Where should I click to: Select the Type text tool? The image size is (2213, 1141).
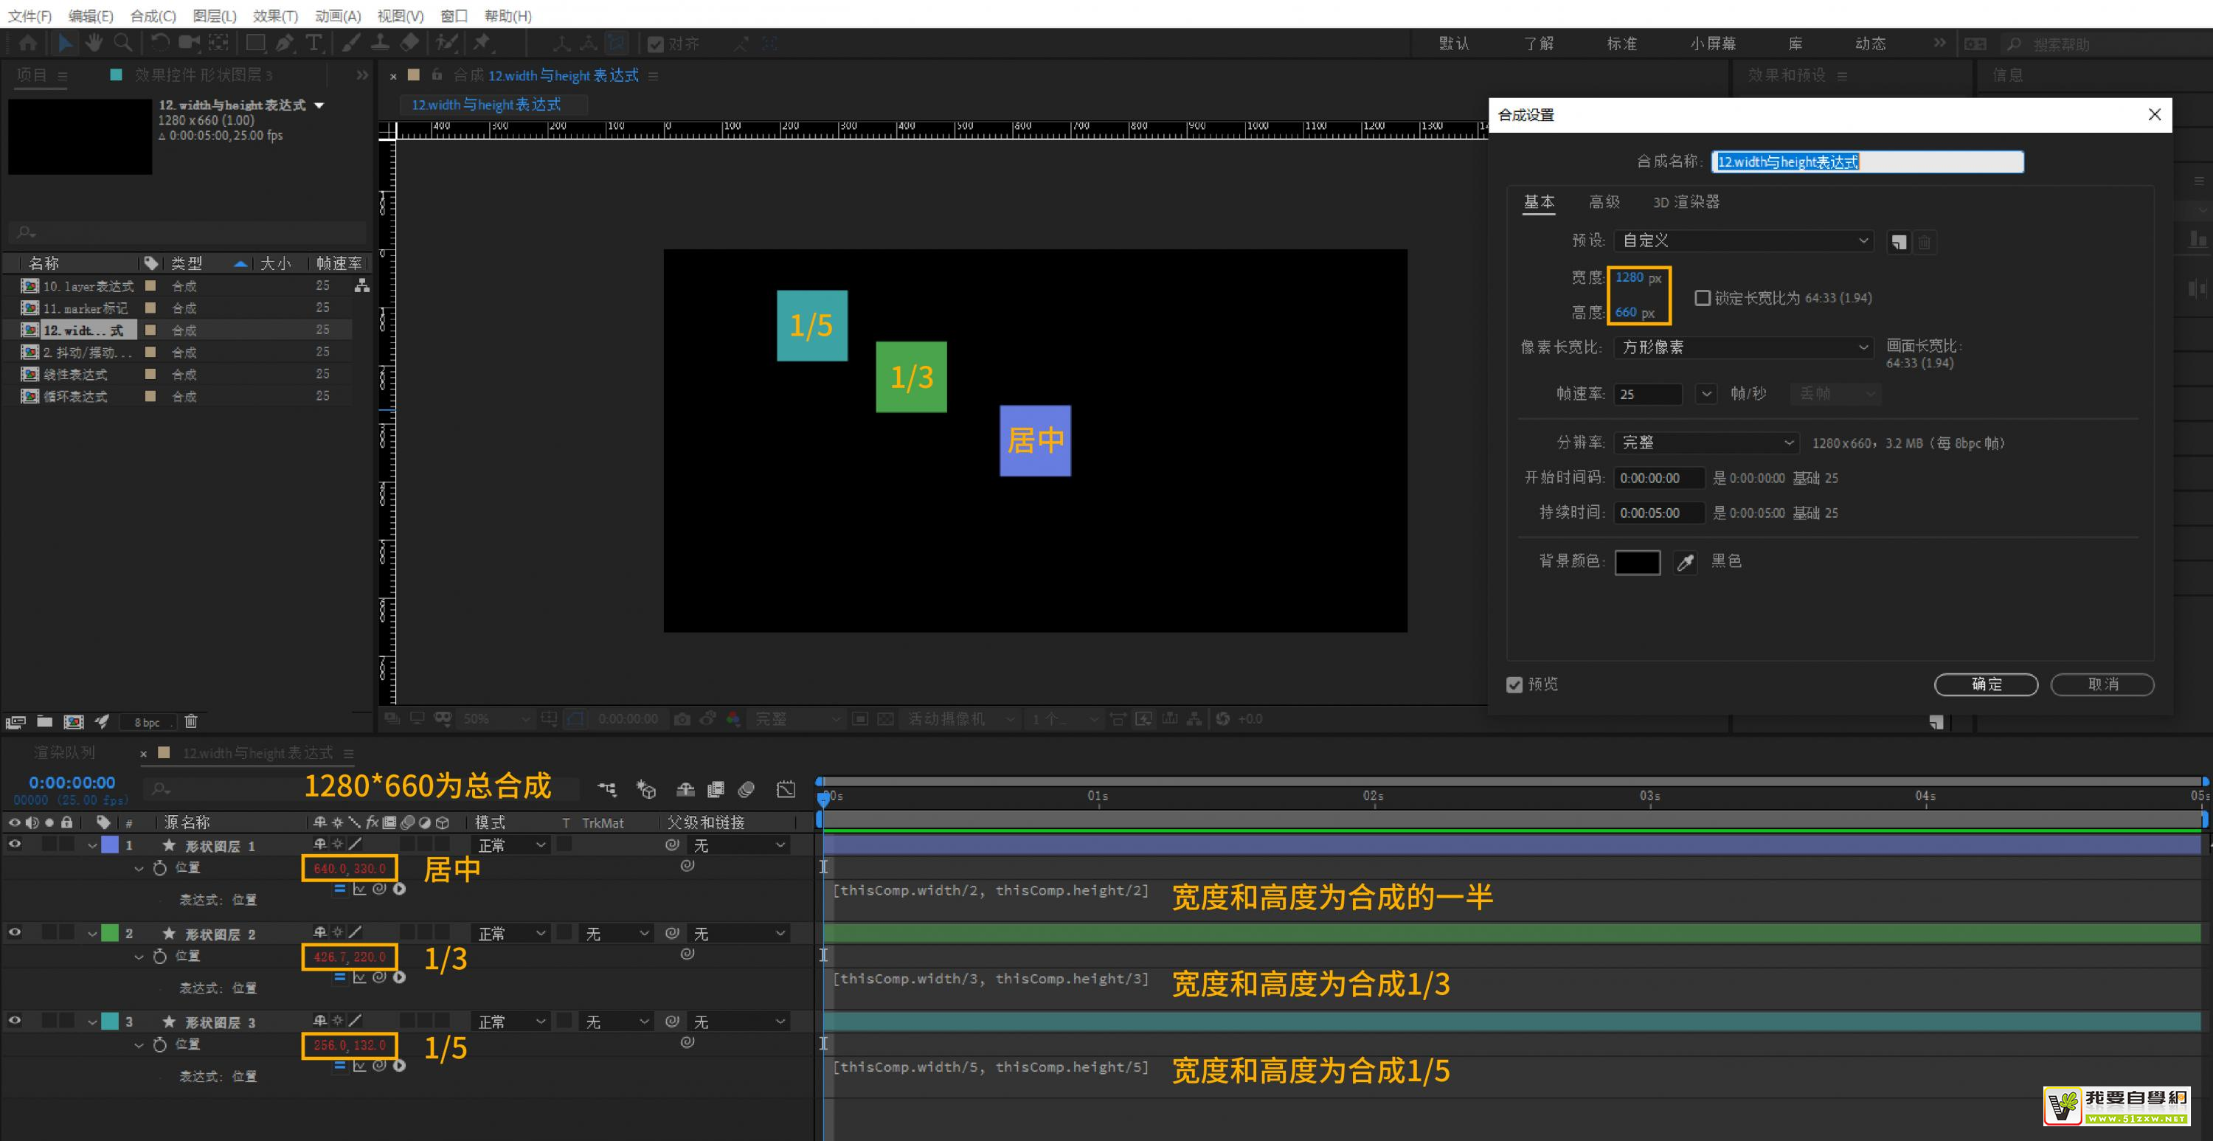click(x=314, y=42)
